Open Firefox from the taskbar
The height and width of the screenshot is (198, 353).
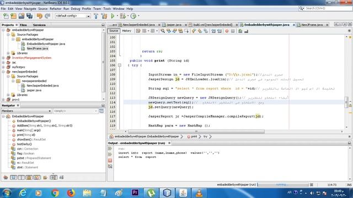(71, 193)
